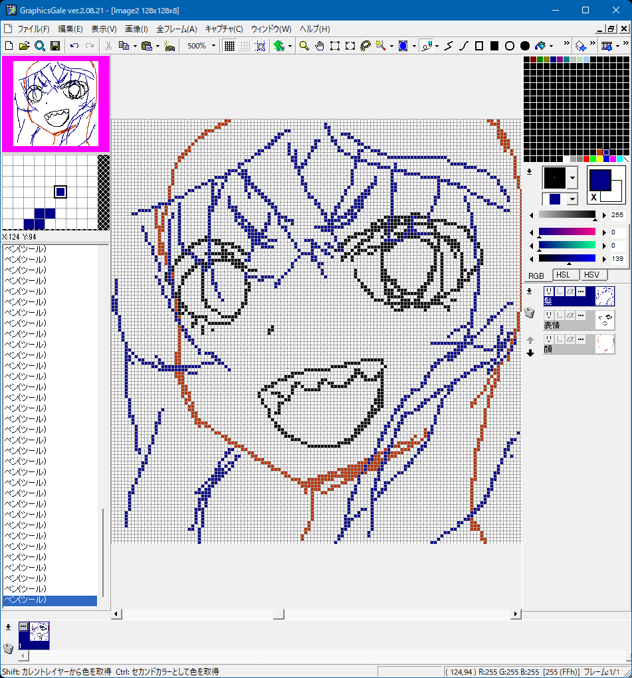This screenshot has height=678, width=632.
Task: Select the Pen drawing tool
Action: 427,46
